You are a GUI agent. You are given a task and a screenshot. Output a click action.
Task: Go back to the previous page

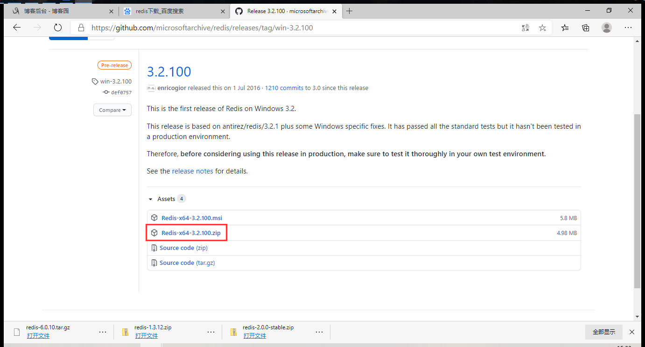[17, 28]
